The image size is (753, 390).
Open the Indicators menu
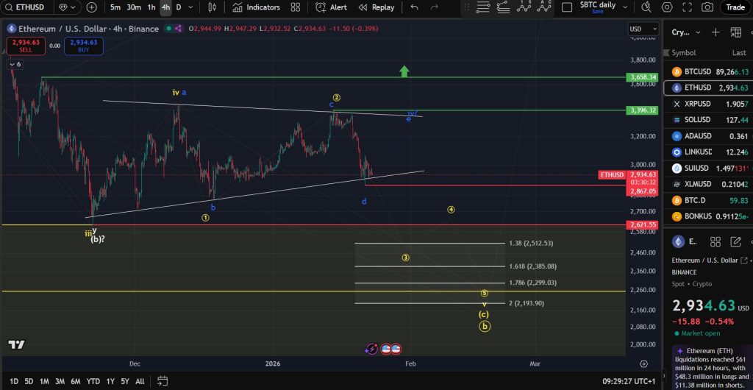[x=256, y=7]
